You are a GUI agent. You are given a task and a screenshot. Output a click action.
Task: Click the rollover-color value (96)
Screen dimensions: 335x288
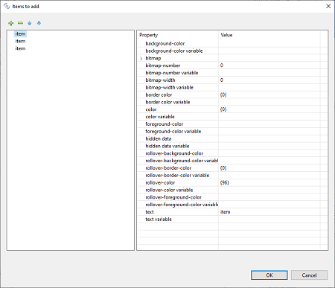pos(269,182)
